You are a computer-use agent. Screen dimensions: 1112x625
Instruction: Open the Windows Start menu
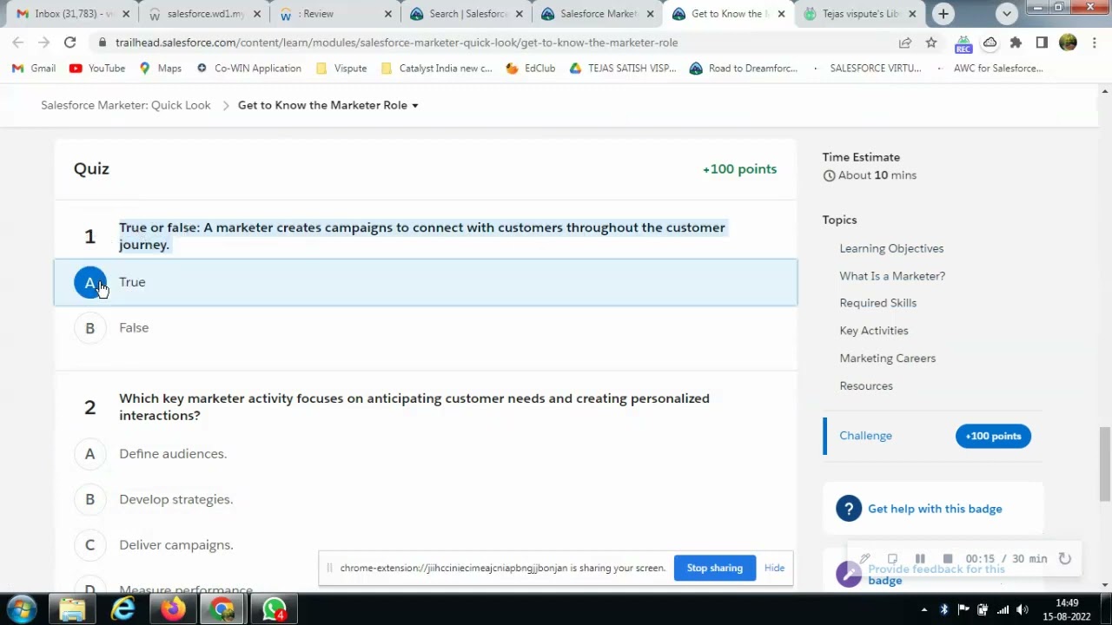[x=22, y=609]
